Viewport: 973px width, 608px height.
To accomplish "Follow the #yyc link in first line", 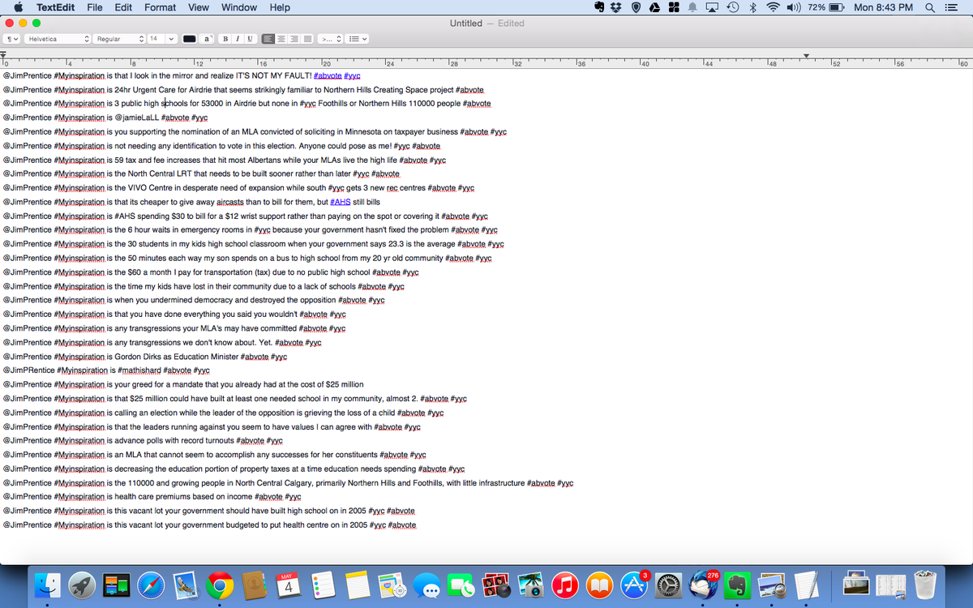I will tap(352, 75).
